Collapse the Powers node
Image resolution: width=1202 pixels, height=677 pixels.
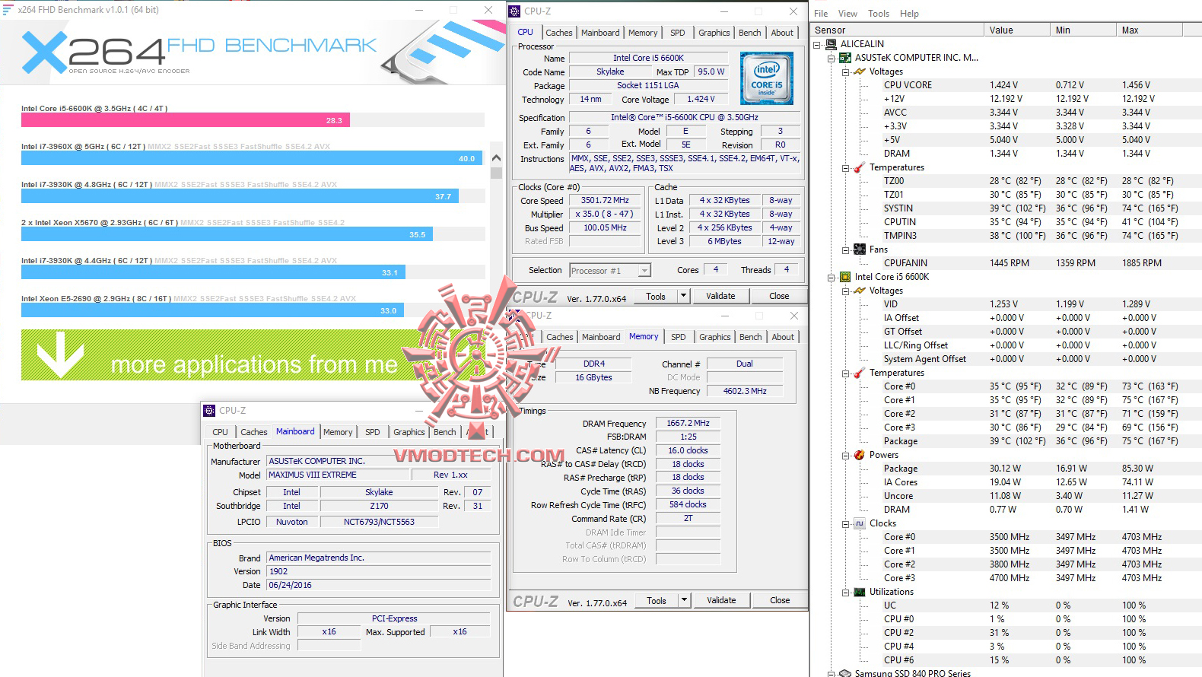pos(845,456)
